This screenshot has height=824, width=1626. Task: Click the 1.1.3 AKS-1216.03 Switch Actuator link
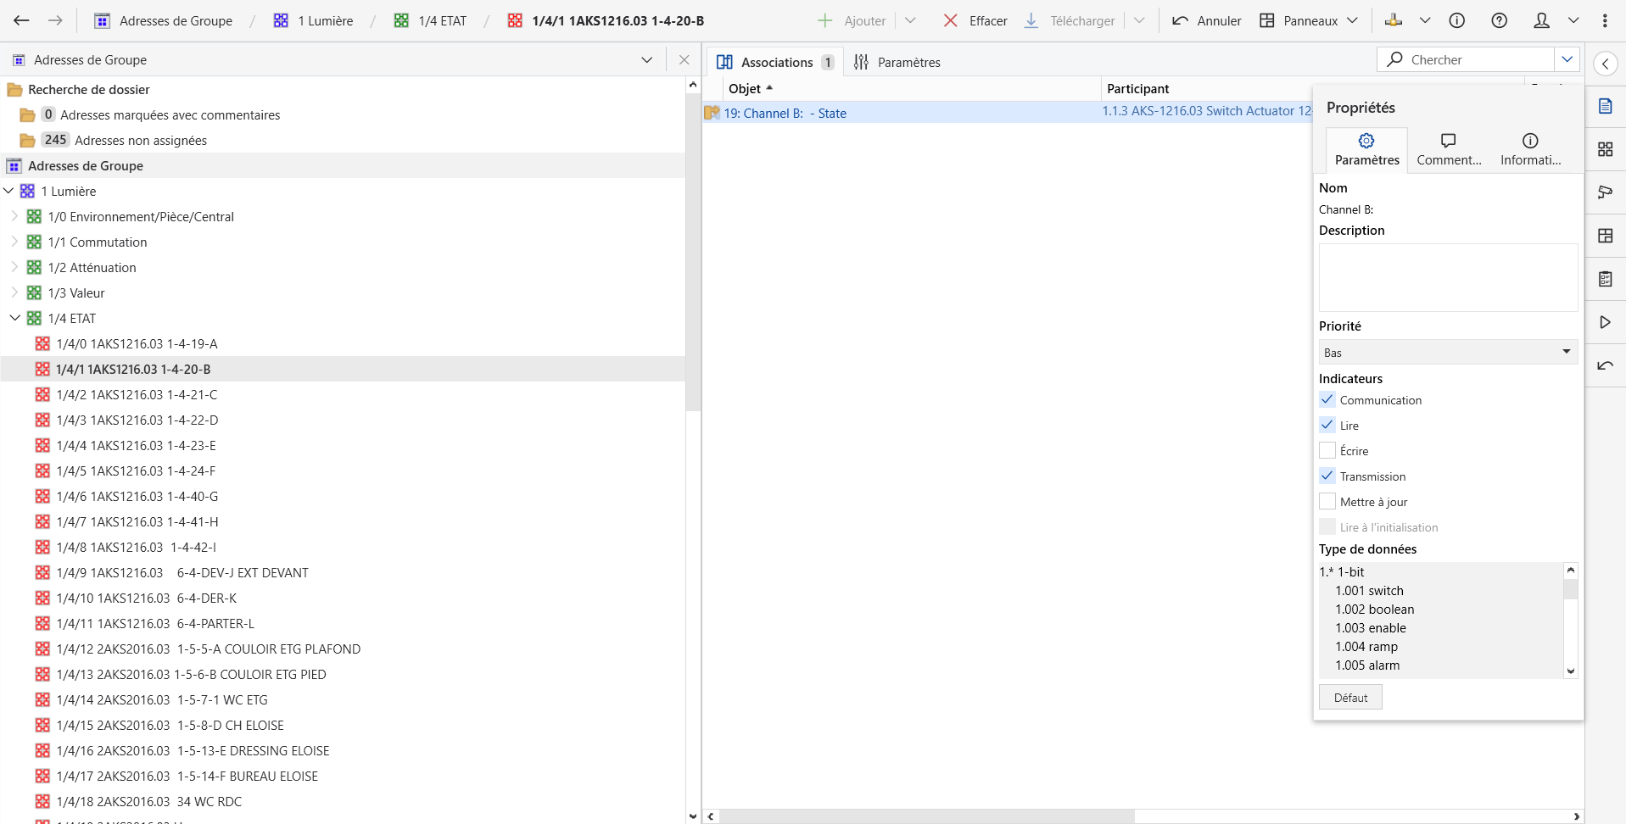tap(1206, 111)
